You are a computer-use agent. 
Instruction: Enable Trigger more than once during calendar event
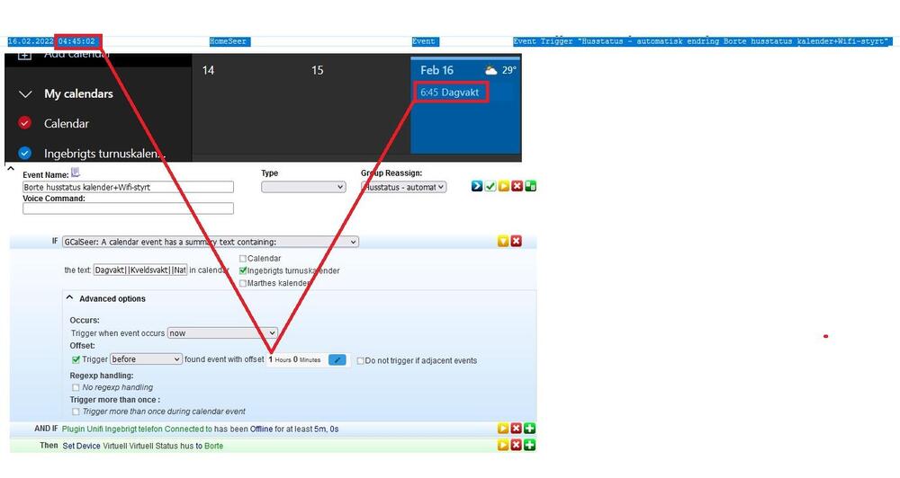pyautogui.click(x=76, y=412)
